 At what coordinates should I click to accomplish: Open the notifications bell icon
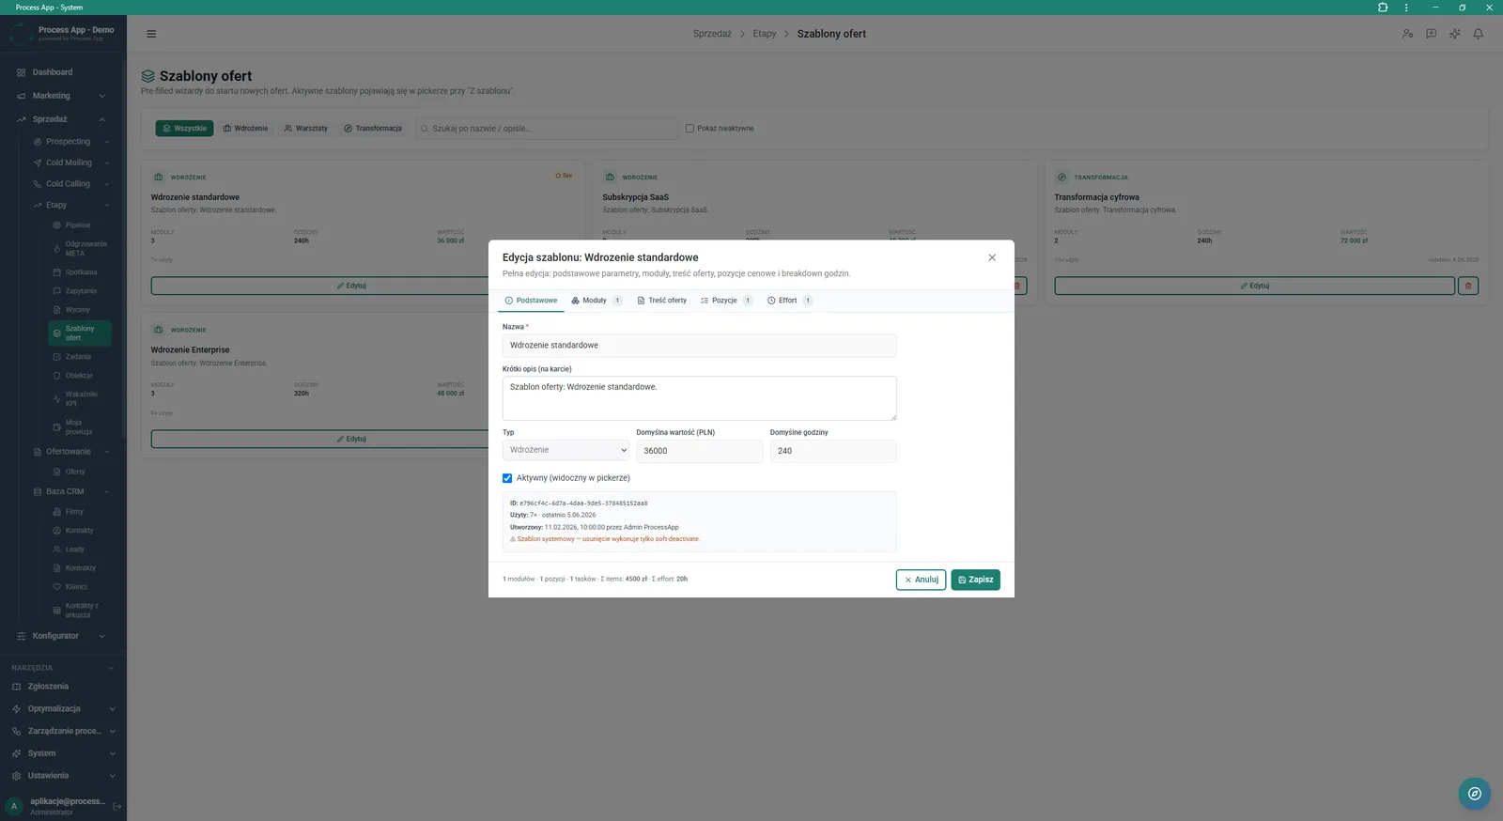pos(1478,34)
